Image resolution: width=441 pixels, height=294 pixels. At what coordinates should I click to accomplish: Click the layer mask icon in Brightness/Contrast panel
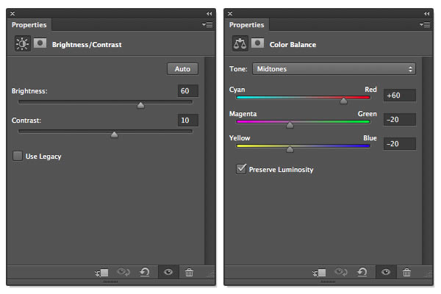pyautogui.click(x=40, y=43)
